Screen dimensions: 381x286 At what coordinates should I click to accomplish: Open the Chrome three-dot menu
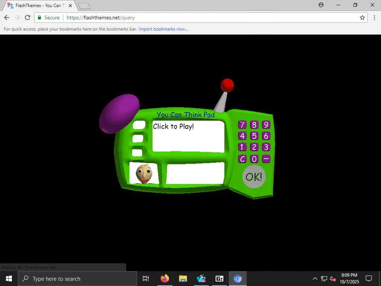[374, 18]
